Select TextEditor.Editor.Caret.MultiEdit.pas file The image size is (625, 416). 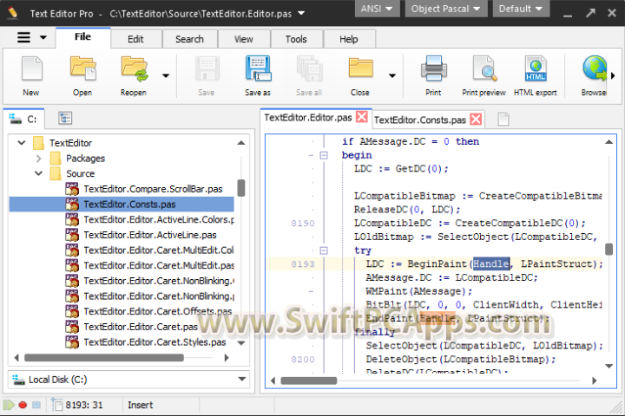tap(159, 265)
